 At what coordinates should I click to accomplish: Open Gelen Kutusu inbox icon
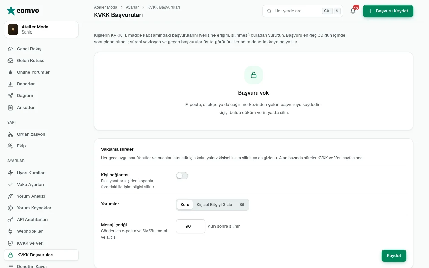point(10,61)
